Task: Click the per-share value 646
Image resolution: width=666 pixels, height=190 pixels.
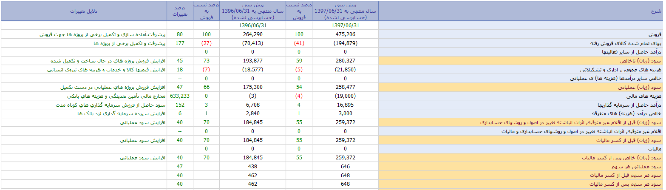Action: tap(345, 167)
